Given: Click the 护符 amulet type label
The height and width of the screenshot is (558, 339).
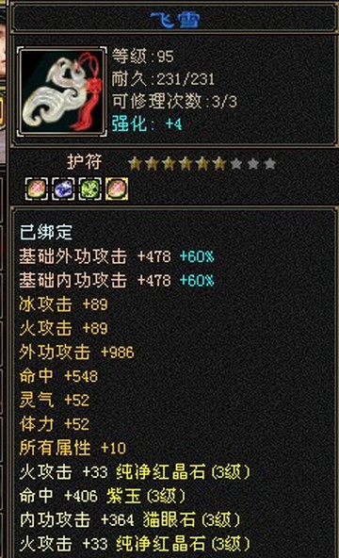Looking at the screenshot, I should (x=85, y=162).
